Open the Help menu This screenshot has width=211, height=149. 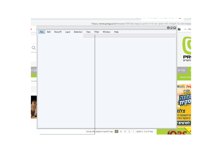[116, 32]
